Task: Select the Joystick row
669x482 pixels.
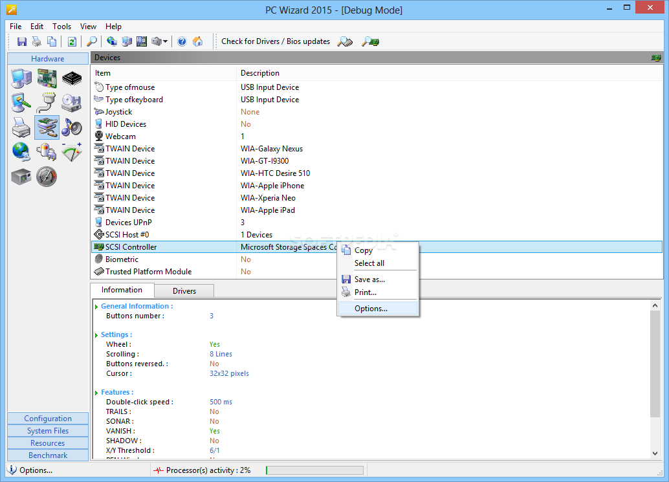Action: 377,112
